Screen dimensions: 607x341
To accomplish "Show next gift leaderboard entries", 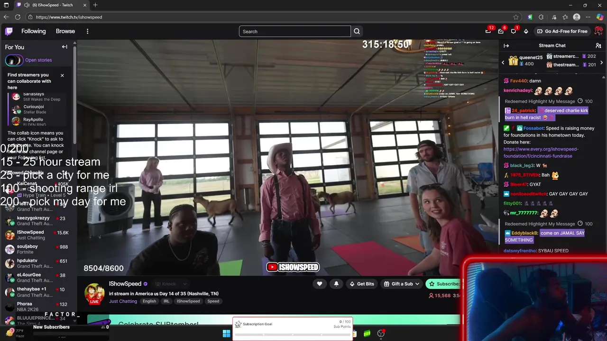I will [602, 63].
